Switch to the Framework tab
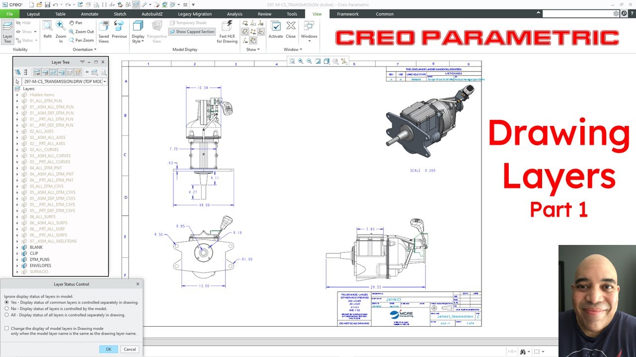Viewport: 636px width, 357px height. [x=348, y=14]
